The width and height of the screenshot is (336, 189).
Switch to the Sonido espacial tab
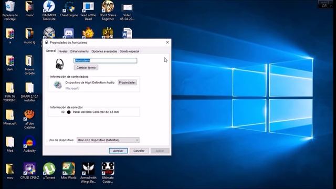[130, 51]
